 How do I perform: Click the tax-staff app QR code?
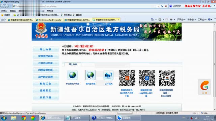(127, 78)
